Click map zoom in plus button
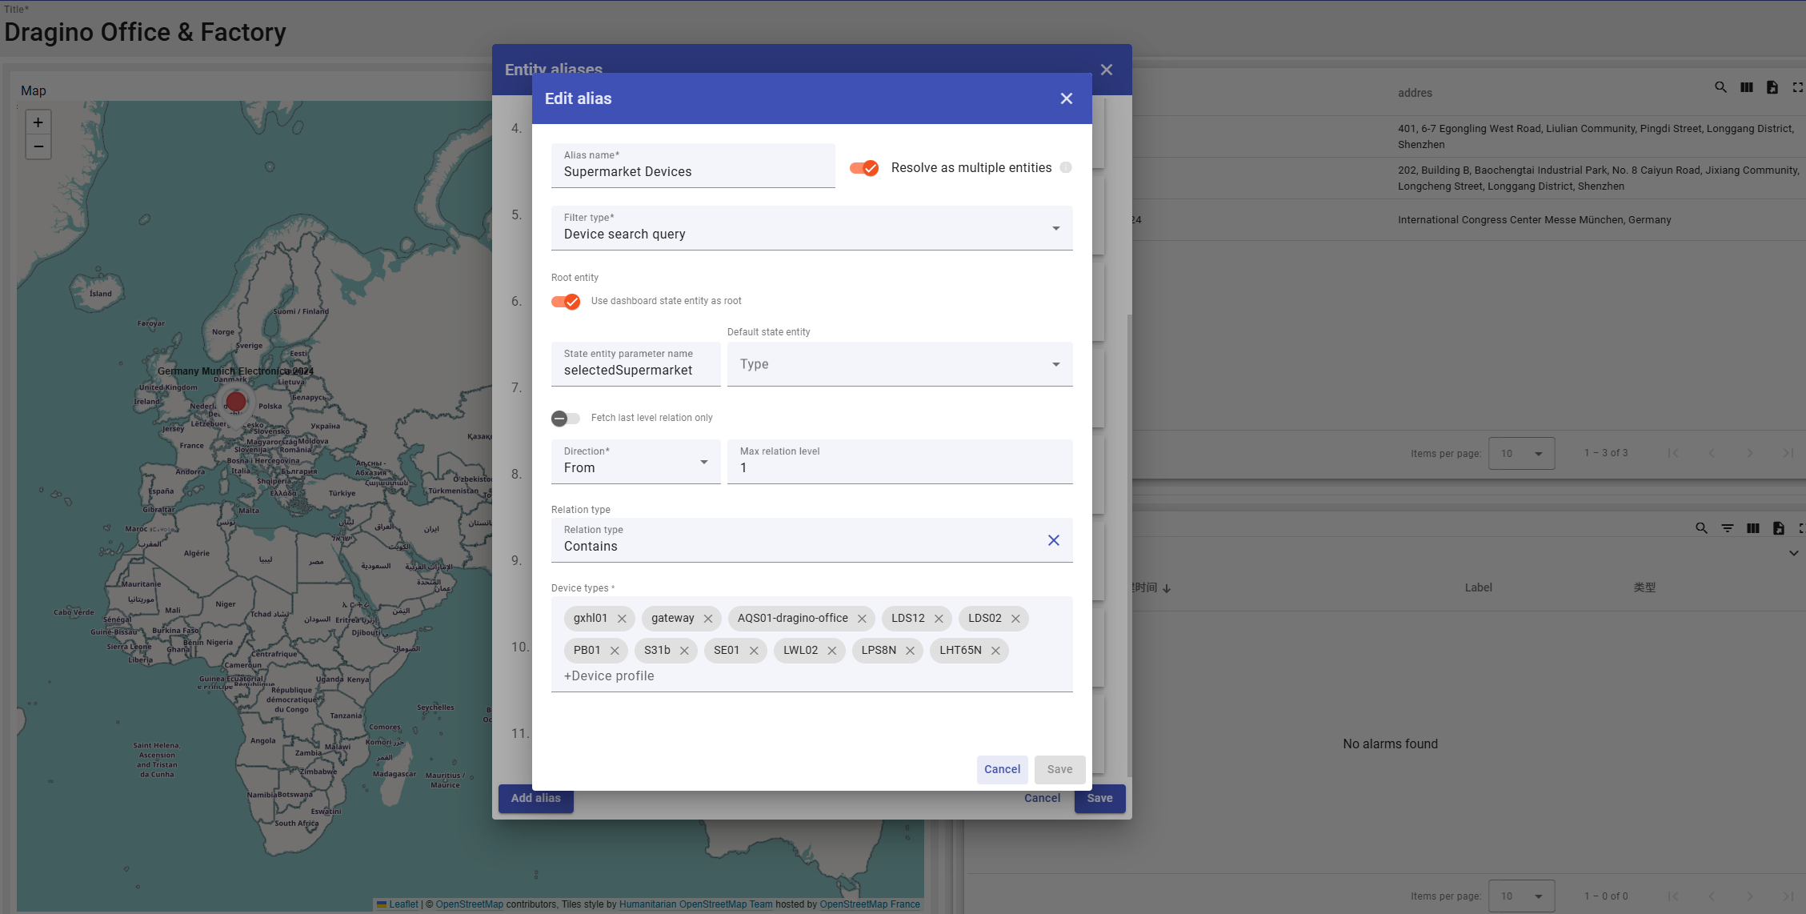The image size is (1806, 914). tap(38, 122)
